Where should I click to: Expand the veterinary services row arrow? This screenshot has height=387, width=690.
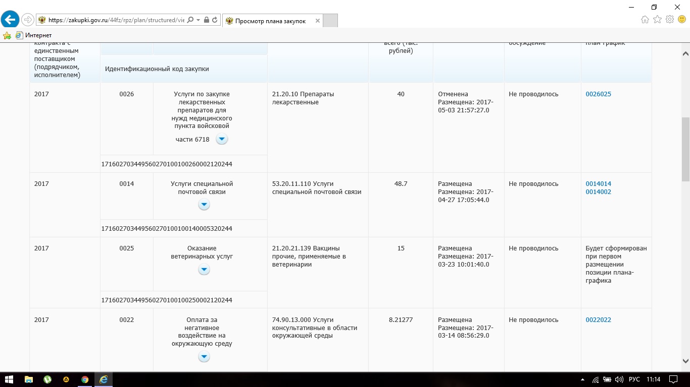(x=204, y=270)
